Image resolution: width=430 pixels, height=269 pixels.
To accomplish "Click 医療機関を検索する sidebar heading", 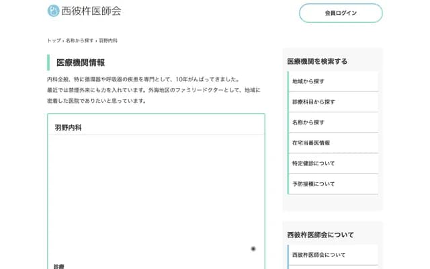I will click(317, 61).
